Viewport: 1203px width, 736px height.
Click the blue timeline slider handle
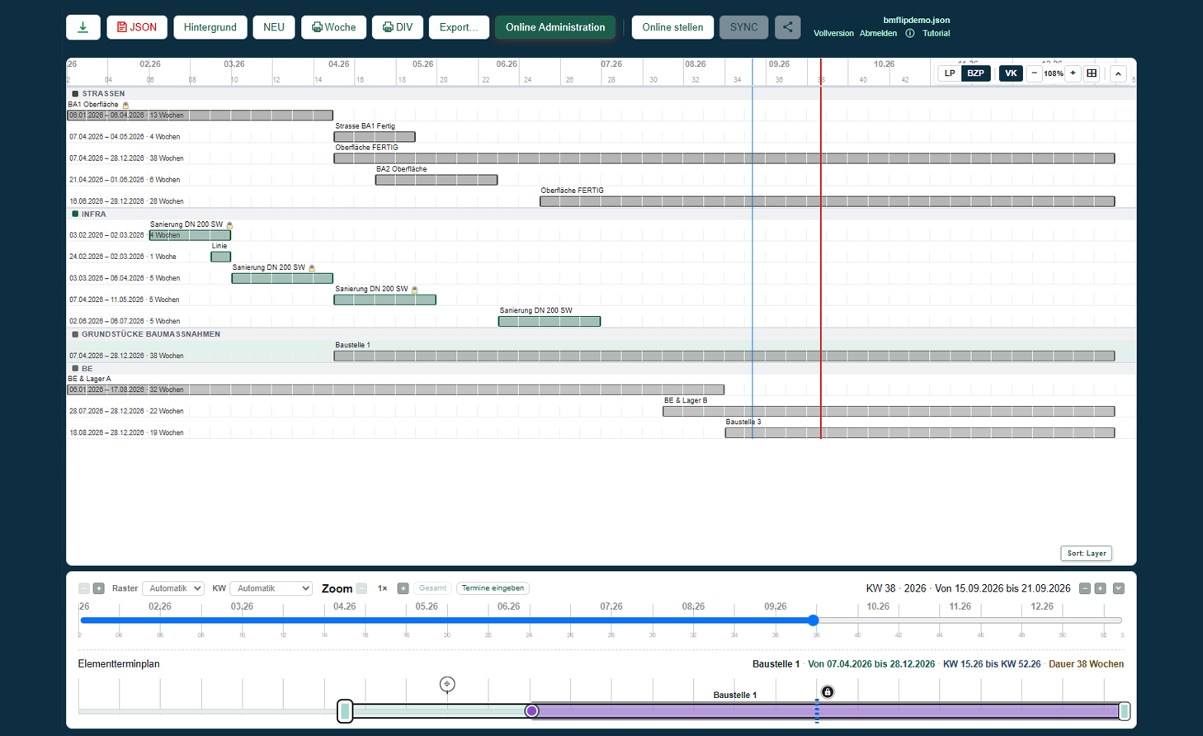pos(814,620)
